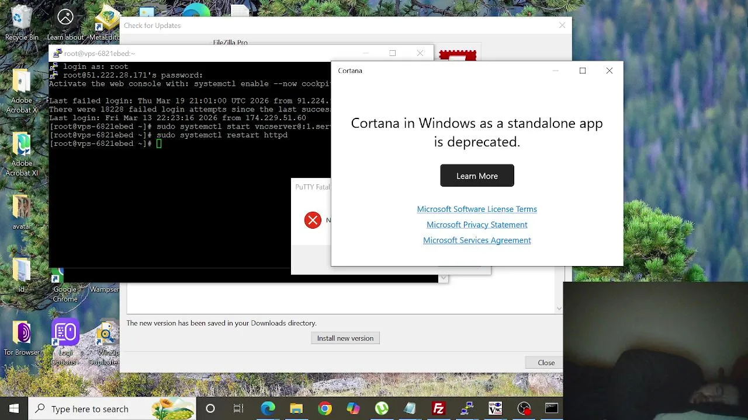748x420 pixels.
Task: Click the green terminal cursor in PuTTY
Action: tap(159, 143)
